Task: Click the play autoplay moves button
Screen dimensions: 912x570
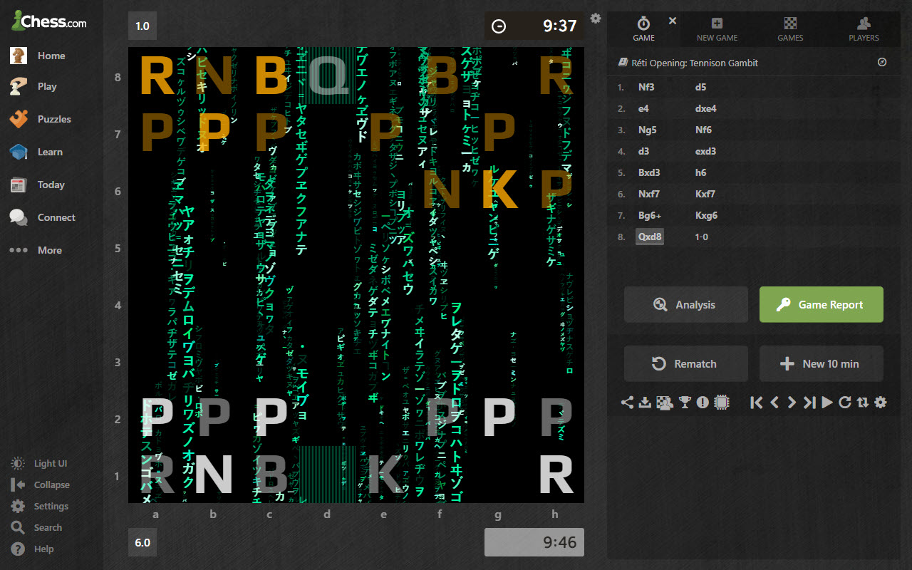Action: [x=827, y=403]
